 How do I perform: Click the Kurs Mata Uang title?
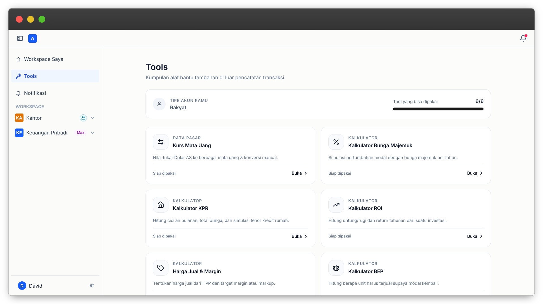(x=192, y=145)
